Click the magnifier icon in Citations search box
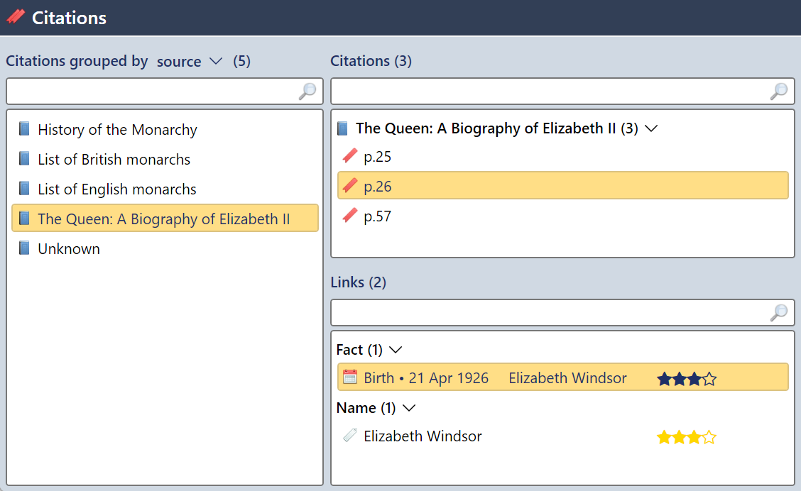Image resolution: width=801 pixels, height=491 pixels. 779,92
